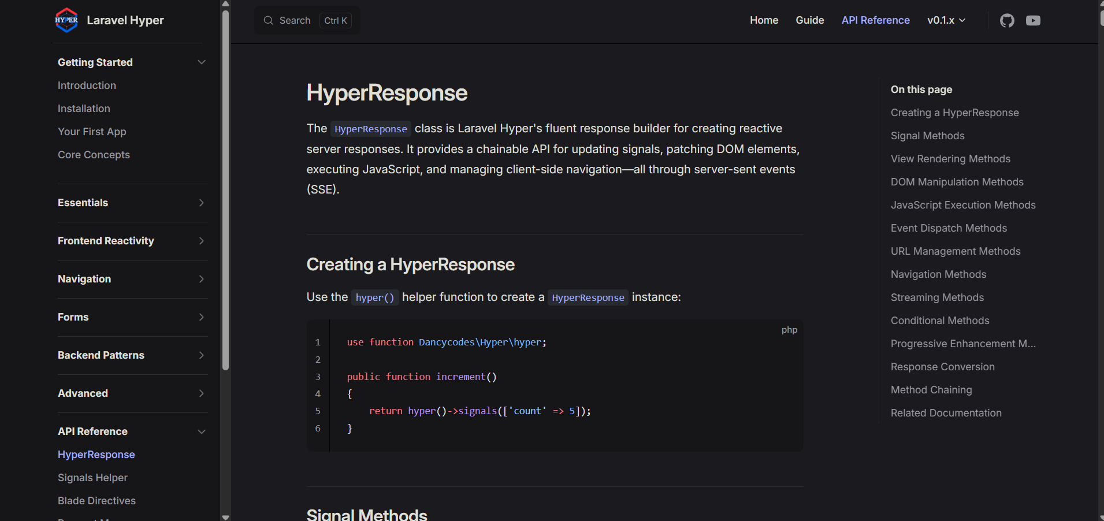1104x521 pixels.
Task: Open the Blade Directives page
Action: coord(96,501)
